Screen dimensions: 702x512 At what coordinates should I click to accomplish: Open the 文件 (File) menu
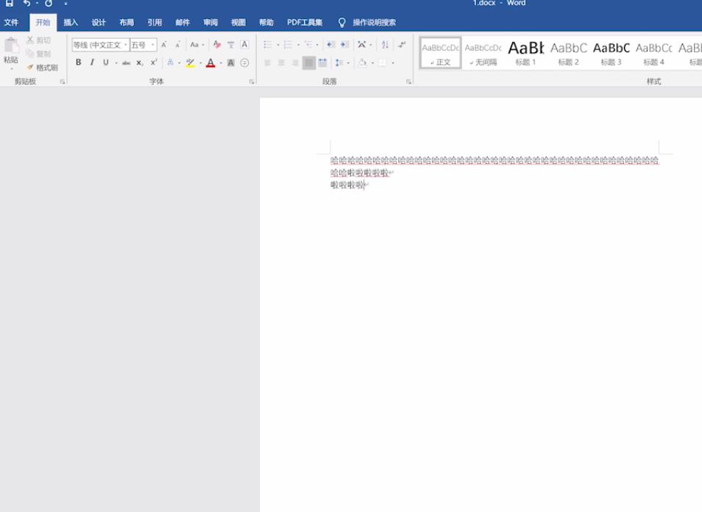click(11, 22)
